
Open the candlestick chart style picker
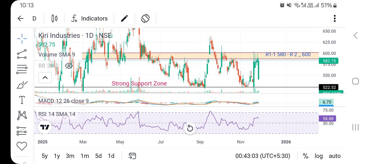(x=55, y=19)
